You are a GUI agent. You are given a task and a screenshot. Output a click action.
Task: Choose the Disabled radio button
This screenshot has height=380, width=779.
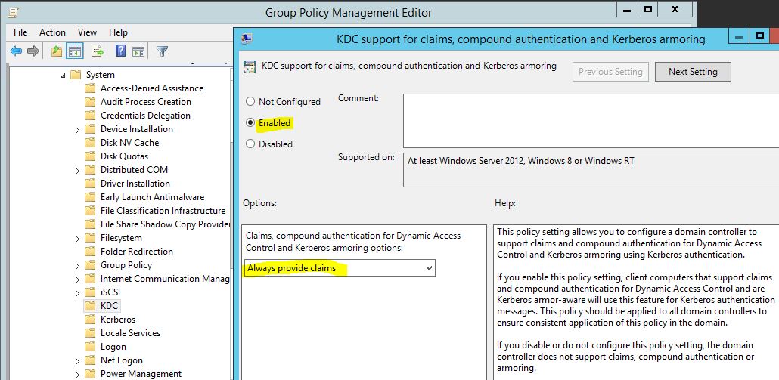pyautogui.click(x=250, y=144)
